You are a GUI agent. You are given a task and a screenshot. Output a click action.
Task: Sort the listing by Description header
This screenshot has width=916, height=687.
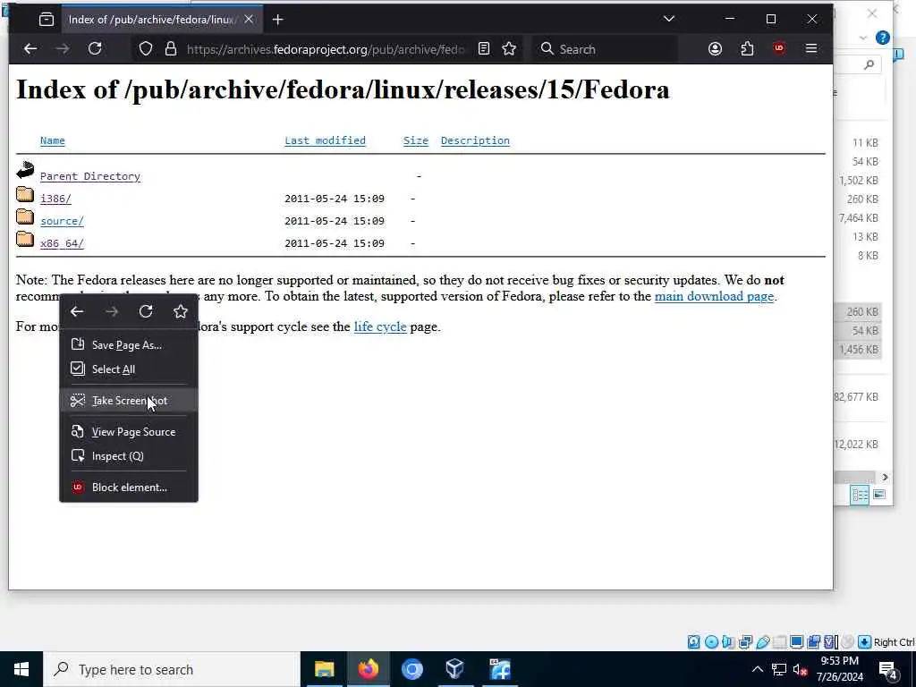475,140
